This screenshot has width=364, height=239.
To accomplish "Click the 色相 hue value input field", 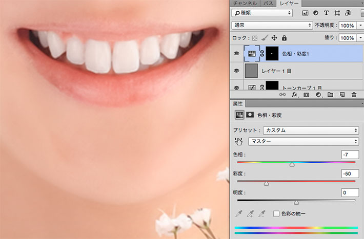I will pos(349,155).
